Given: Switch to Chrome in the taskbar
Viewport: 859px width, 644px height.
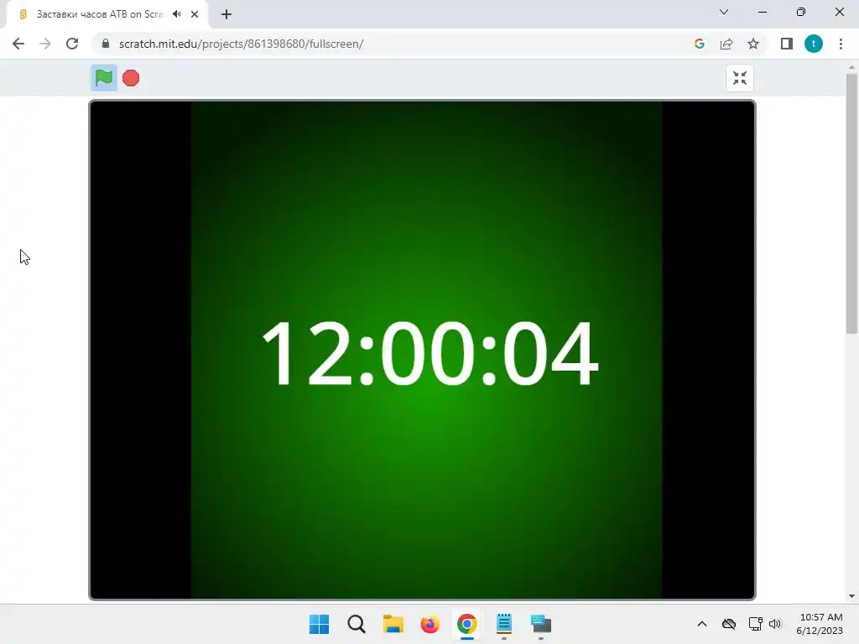Looking at the screenshot, I should 466,624.
